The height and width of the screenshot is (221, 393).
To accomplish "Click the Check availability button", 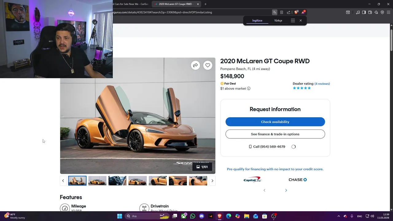I will [x=275, y=122].
